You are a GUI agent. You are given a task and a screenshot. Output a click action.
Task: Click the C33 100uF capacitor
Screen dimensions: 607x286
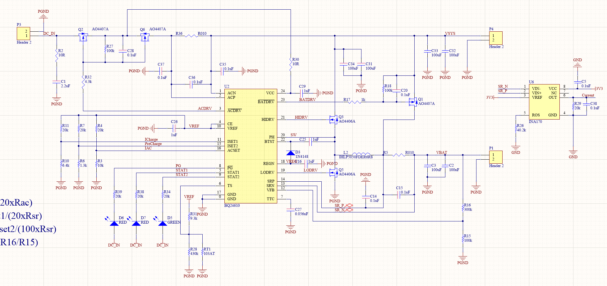click(x=427, y=51)
